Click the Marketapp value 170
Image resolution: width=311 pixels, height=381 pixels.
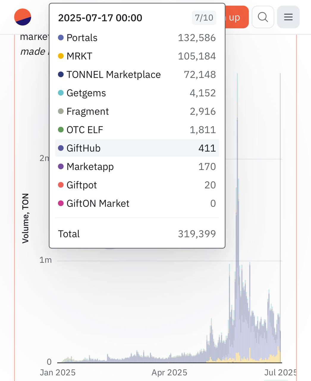(207, 167)
